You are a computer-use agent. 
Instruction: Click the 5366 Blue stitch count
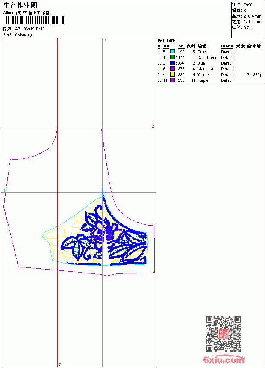point(180,63)
